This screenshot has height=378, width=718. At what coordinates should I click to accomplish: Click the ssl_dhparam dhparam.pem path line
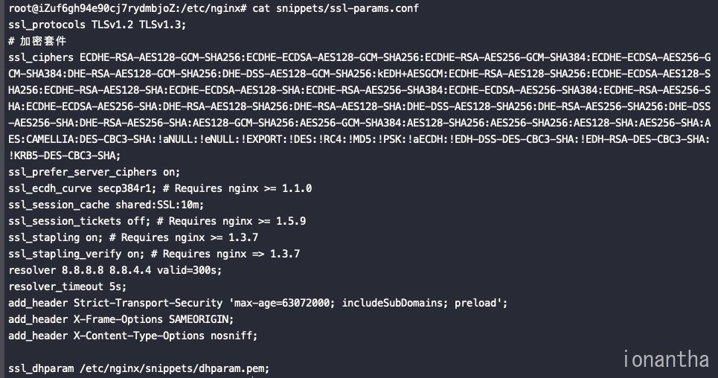[x=138, y=368]
